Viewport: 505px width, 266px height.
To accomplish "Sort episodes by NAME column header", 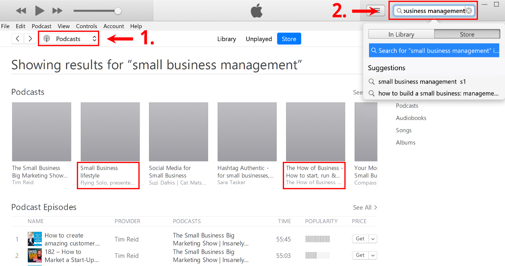I will click(x=36, y=221).
